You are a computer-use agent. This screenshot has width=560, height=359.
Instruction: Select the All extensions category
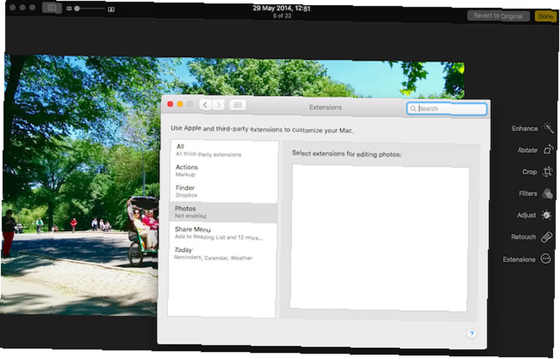(225, 150)
